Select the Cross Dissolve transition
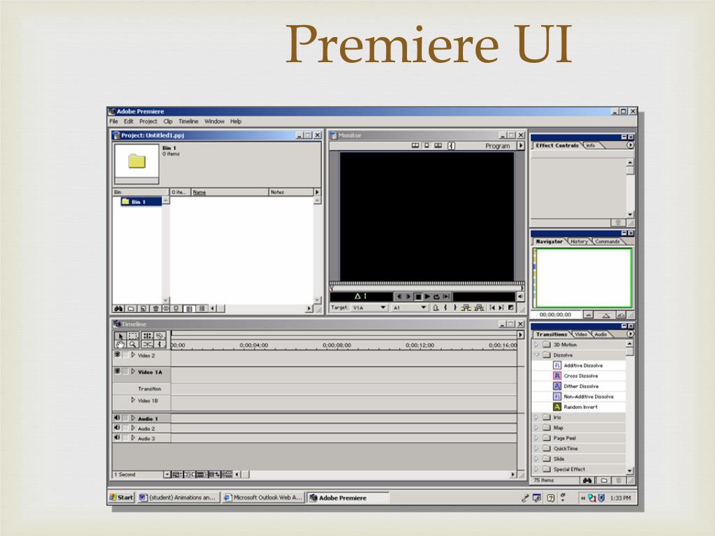Screen dimensions: 715x536 coord(580,375)
